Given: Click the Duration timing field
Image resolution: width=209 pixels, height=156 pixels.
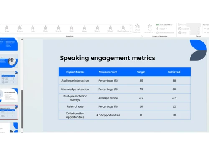Looking at the screenshot, I should pyautogui.click(x=195, y=29).
